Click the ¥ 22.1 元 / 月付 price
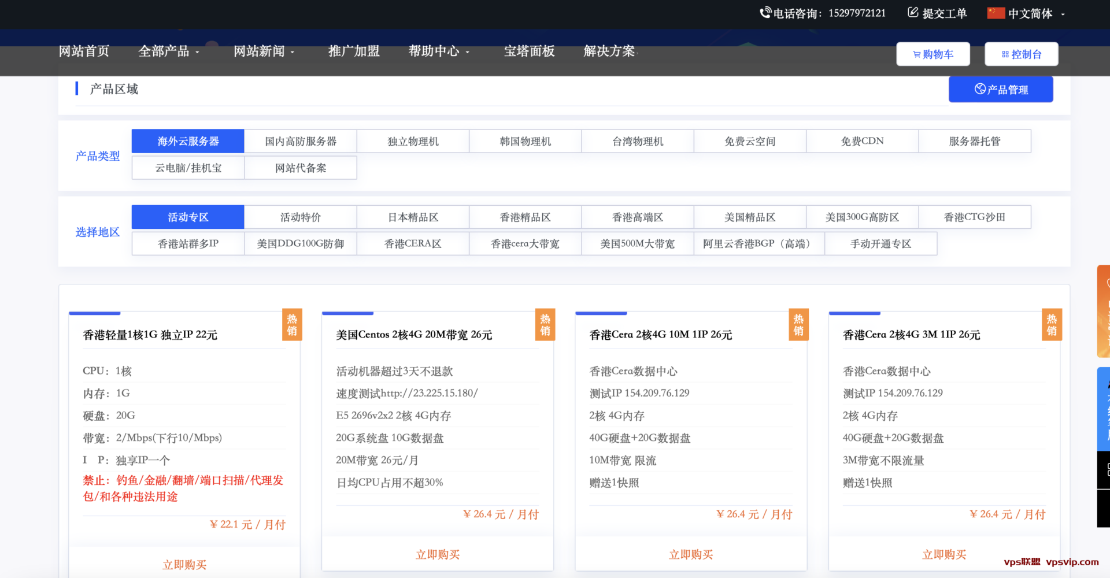 click(x=247, y=524)
